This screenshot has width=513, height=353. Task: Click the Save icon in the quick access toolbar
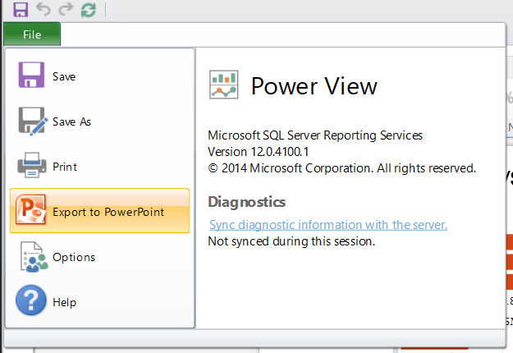point(21,10)
